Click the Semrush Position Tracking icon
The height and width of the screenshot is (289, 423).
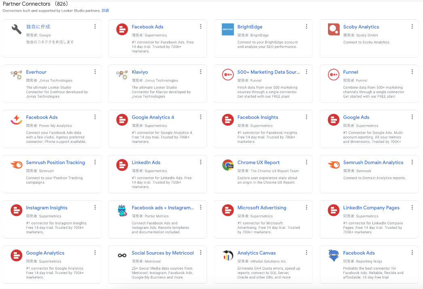(17, 165)
